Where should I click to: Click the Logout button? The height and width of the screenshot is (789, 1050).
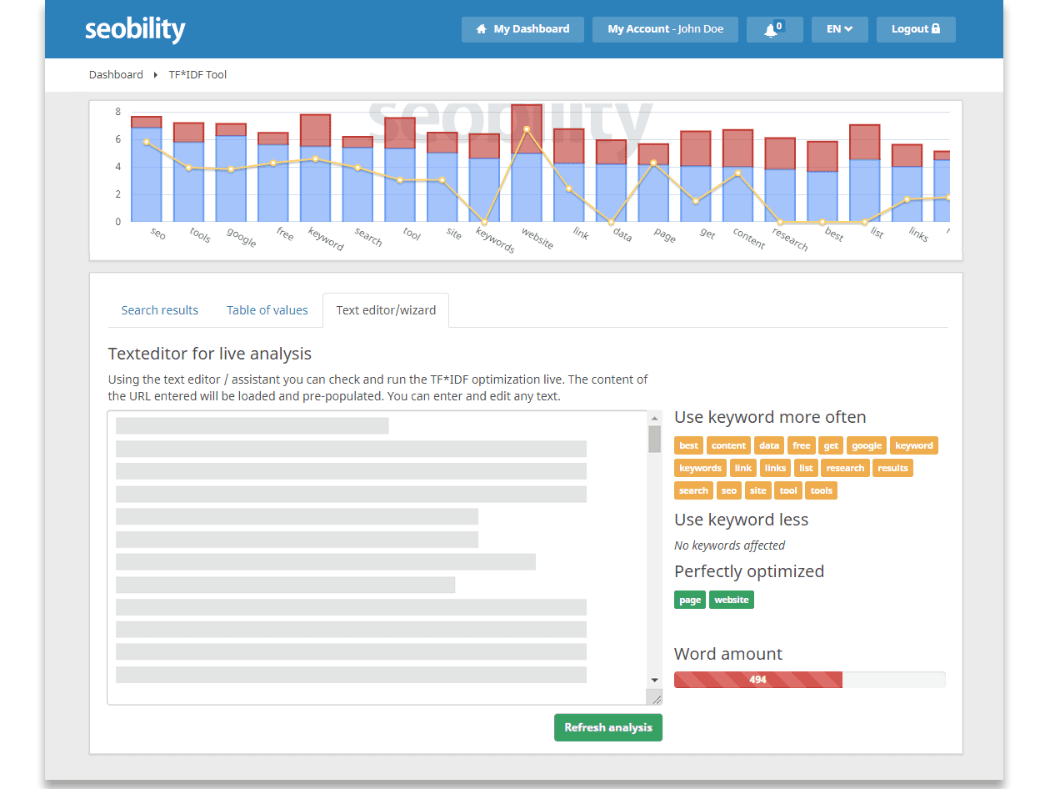(915, 29)
